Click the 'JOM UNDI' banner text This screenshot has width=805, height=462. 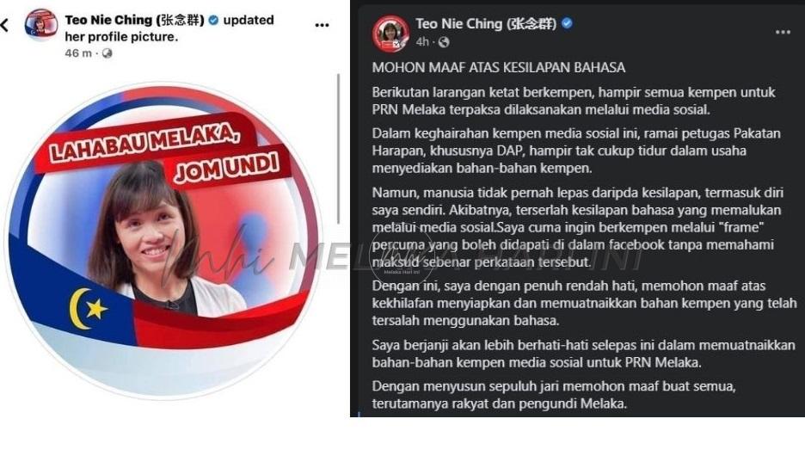[x=226, y=168]
